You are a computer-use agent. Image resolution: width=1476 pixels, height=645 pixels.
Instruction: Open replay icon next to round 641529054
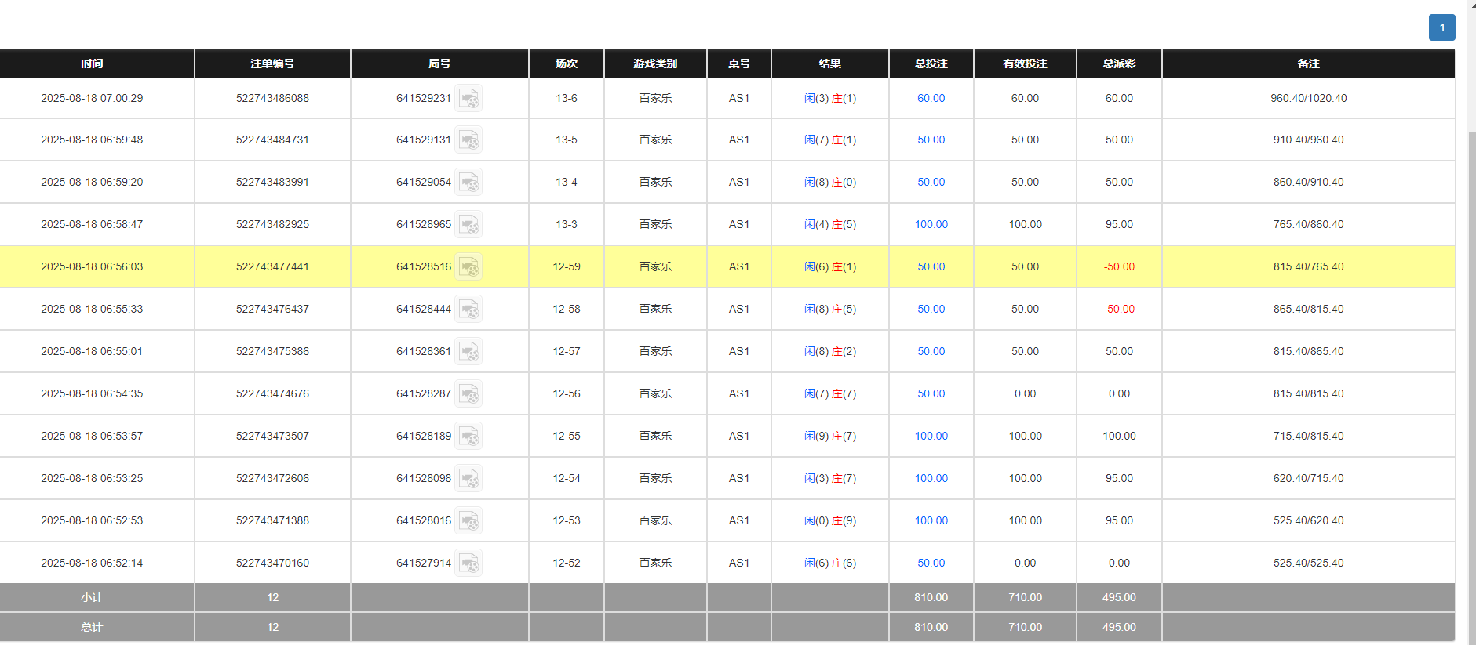click(x=468, y=183)
